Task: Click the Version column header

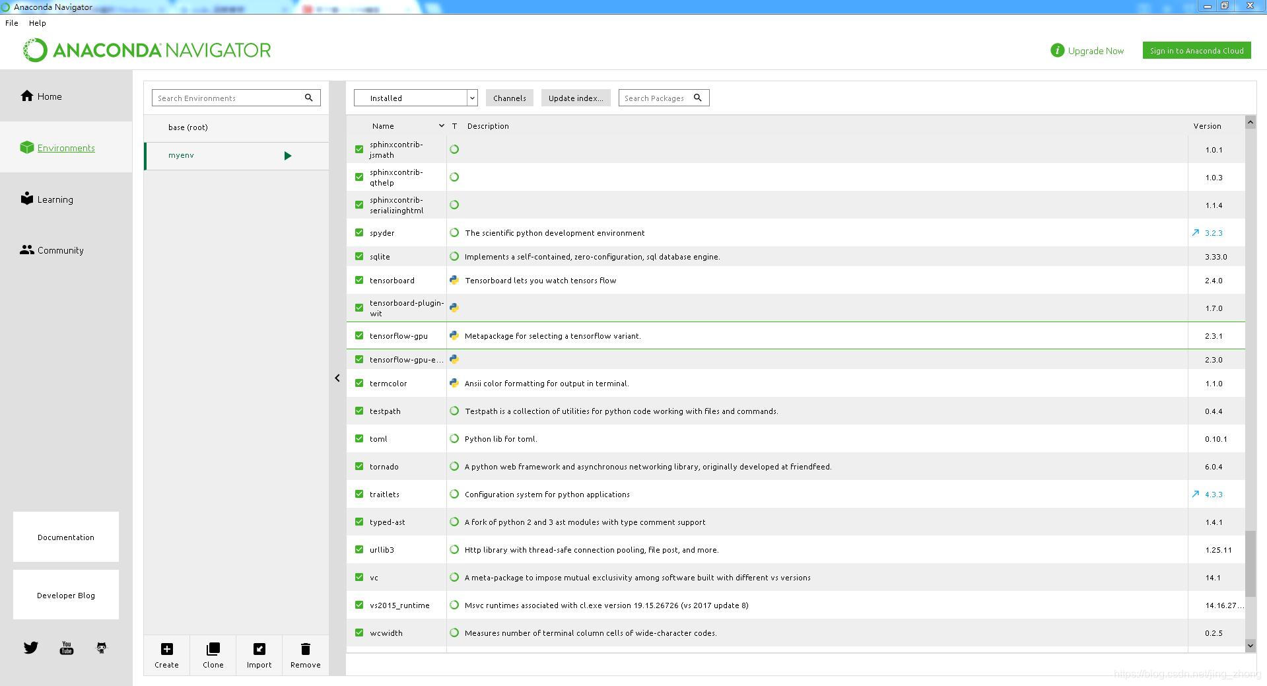Action: point(1207,126)
